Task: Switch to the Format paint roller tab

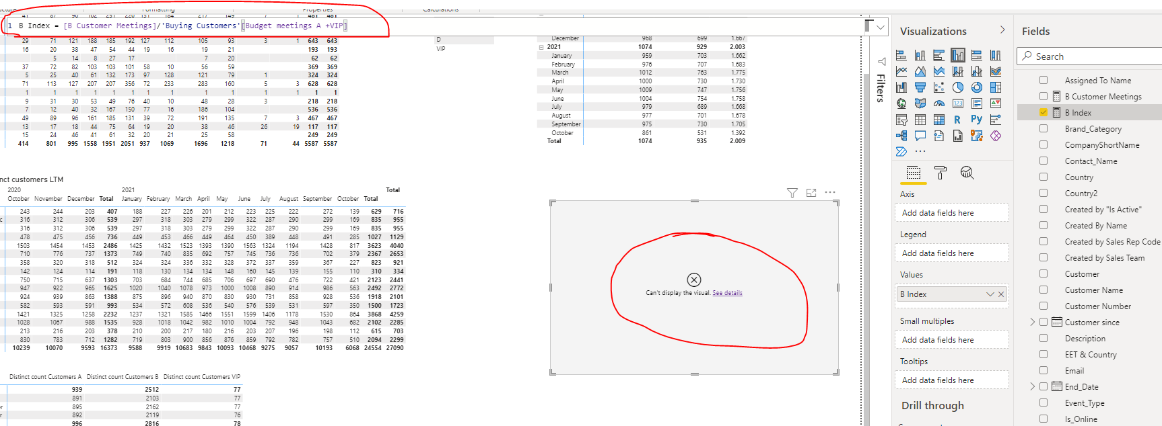Action: 941,173
